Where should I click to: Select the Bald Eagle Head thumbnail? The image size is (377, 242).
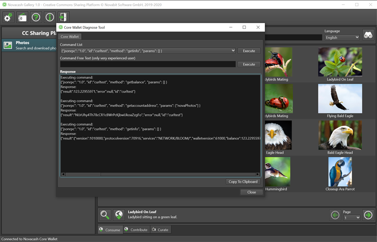pyautogui.click(x=340, y=135)
